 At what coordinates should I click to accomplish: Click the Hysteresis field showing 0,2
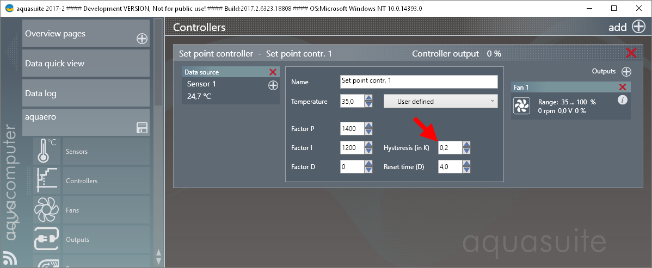450,147
